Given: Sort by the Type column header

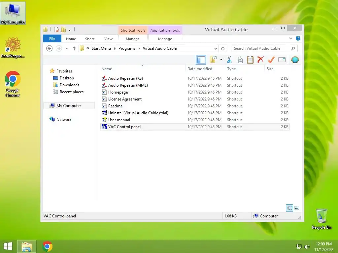Looking at the screenshot, I should click(x=245, y=69).
